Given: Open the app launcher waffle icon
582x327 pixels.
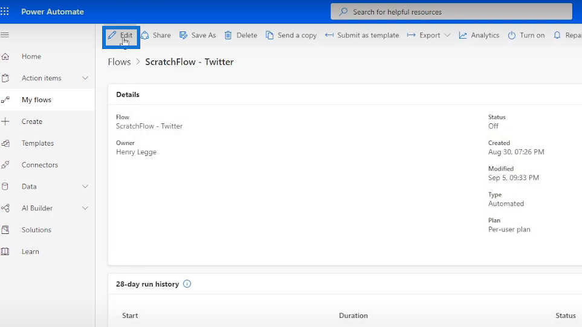Looking at the screenshot, I should (x=4, y=11).
